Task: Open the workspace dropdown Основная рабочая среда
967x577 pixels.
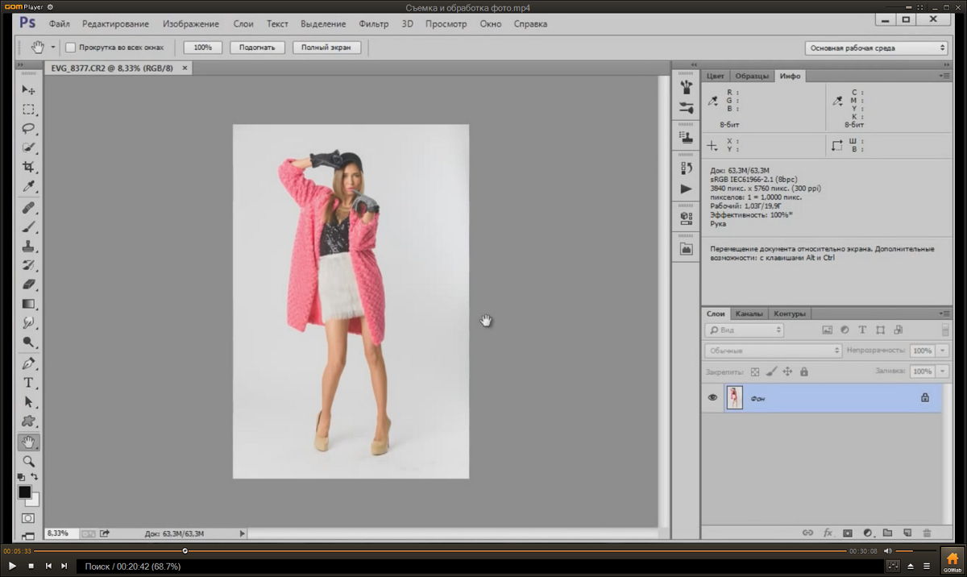Action: [876, 48]
